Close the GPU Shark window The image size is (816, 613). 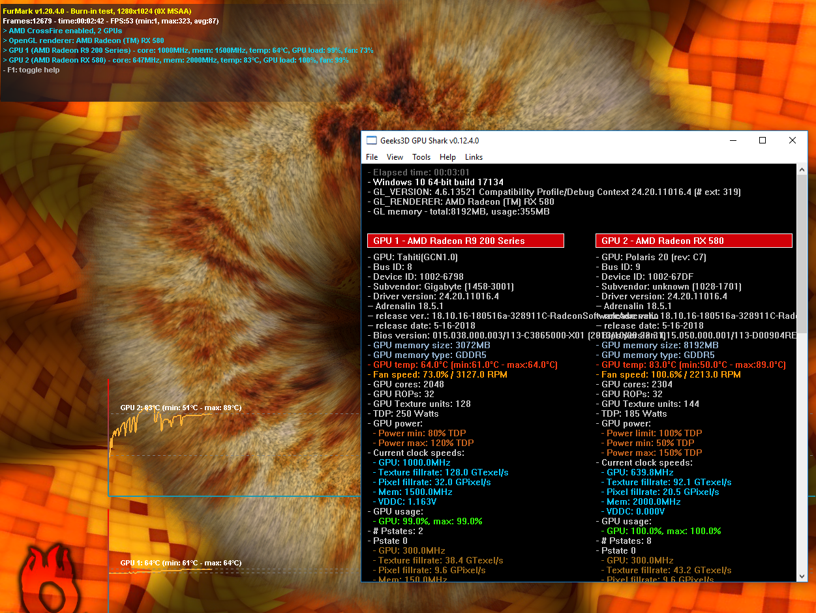point(793,140)
